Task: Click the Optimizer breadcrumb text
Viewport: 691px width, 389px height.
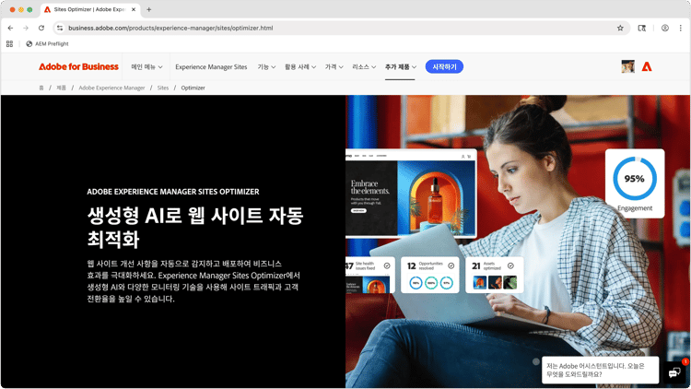Action: point(193,88)
